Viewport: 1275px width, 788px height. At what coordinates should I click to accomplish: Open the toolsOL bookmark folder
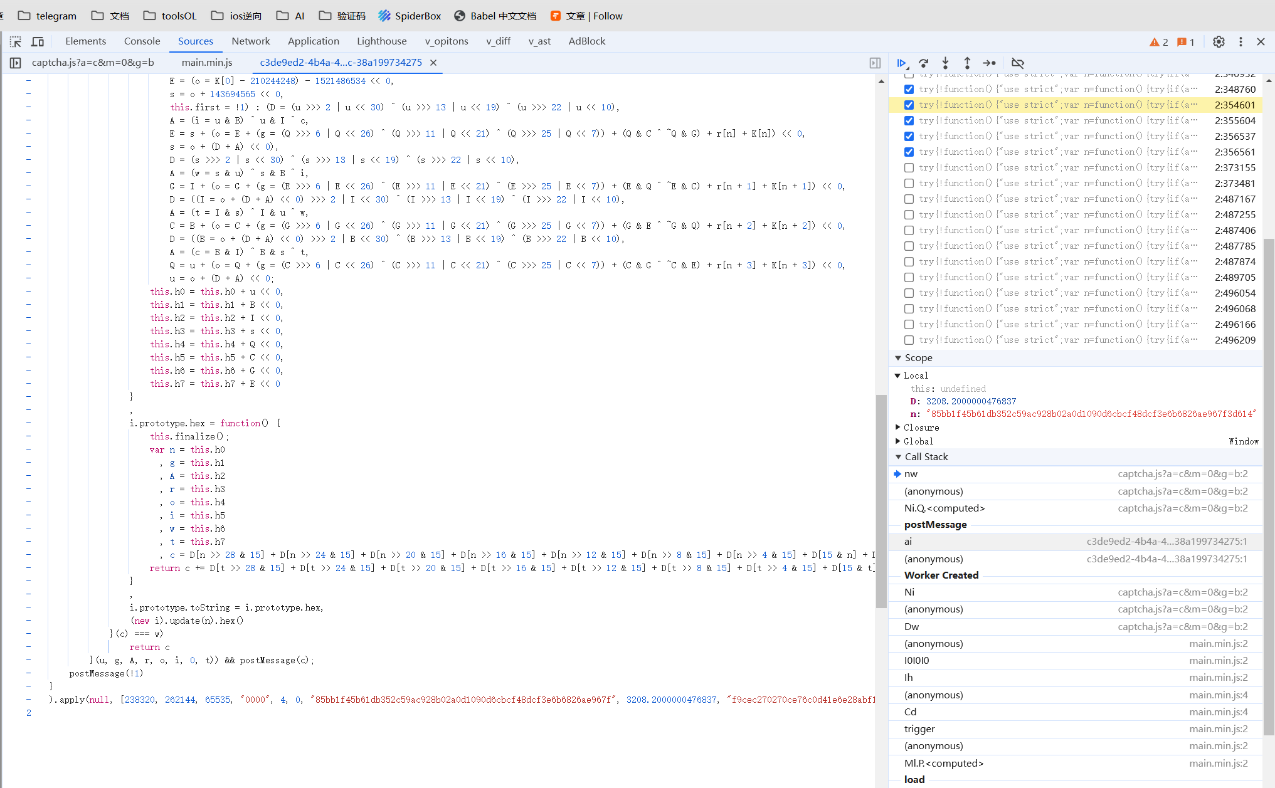click(x=169, y=16)
